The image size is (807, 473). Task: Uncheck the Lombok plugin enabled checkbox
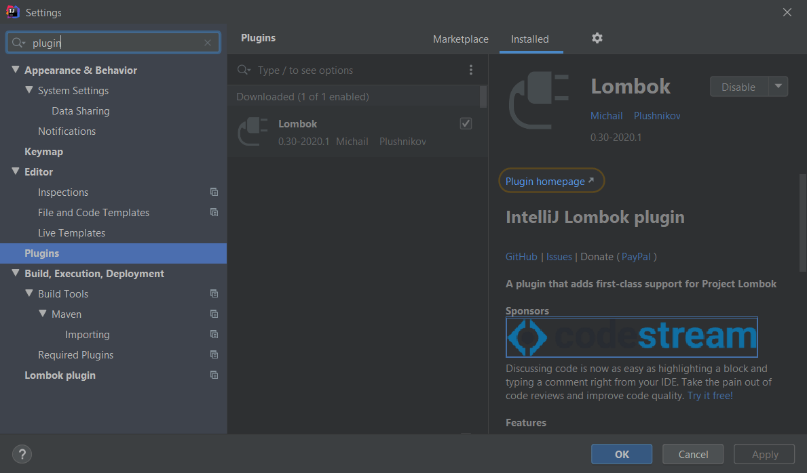pos(466,123)
